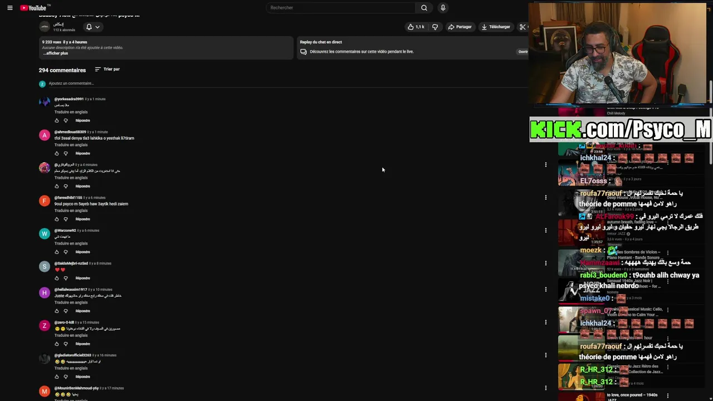Click the chat replay speech bubble icon

[x=304, y=52]
